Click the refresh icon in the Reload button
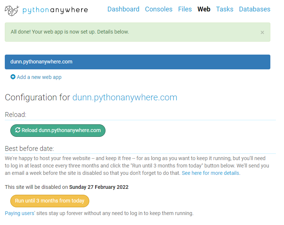The width and height of the screenshot is (284, 225). pyautogui.click(x=18, y=130)
